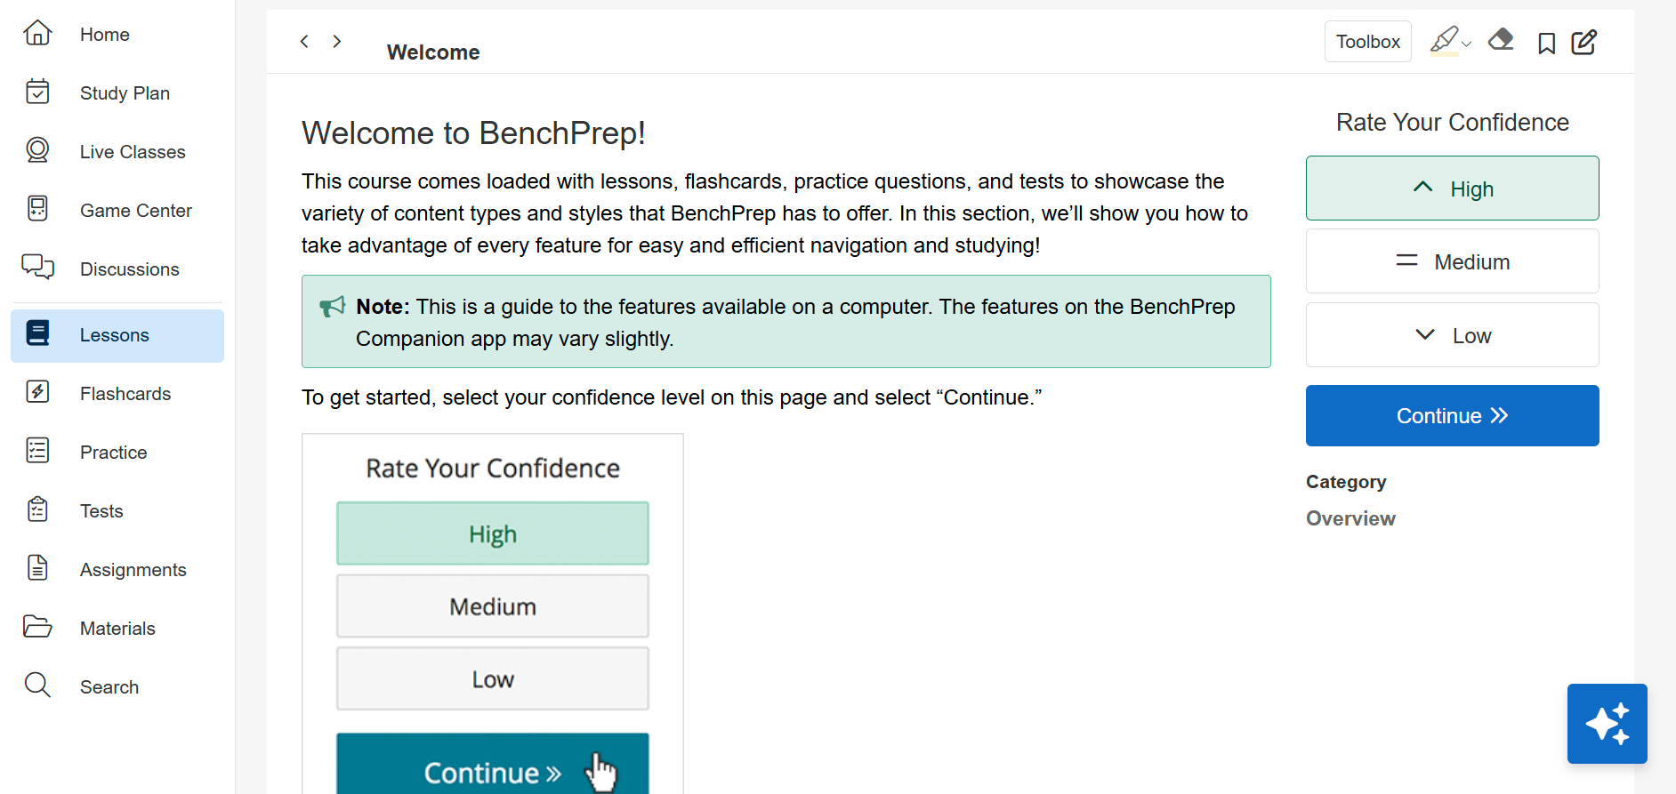Set confidence rating to Low
Image resolution: width=1676 pixels, height=794 pixels.
click(x=1452, y=335)
